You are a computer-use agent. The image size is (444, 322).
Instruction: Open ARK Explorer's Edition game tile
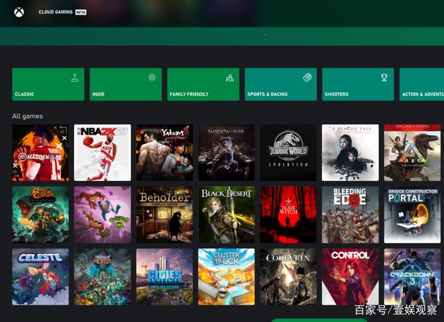(412, 153)
